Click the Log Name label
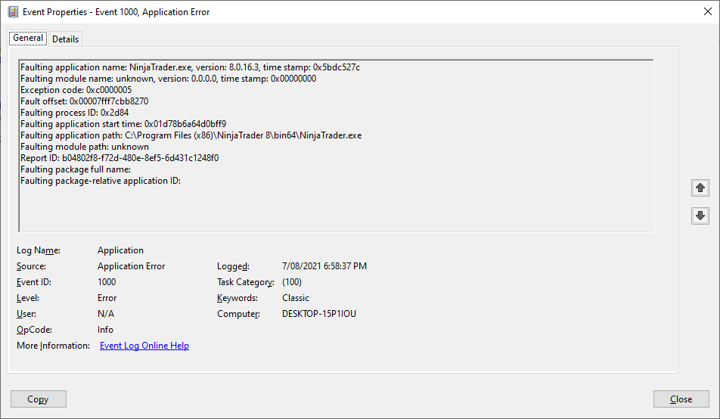The width and height of the screenshot is (720, 419). pos(39,250)
